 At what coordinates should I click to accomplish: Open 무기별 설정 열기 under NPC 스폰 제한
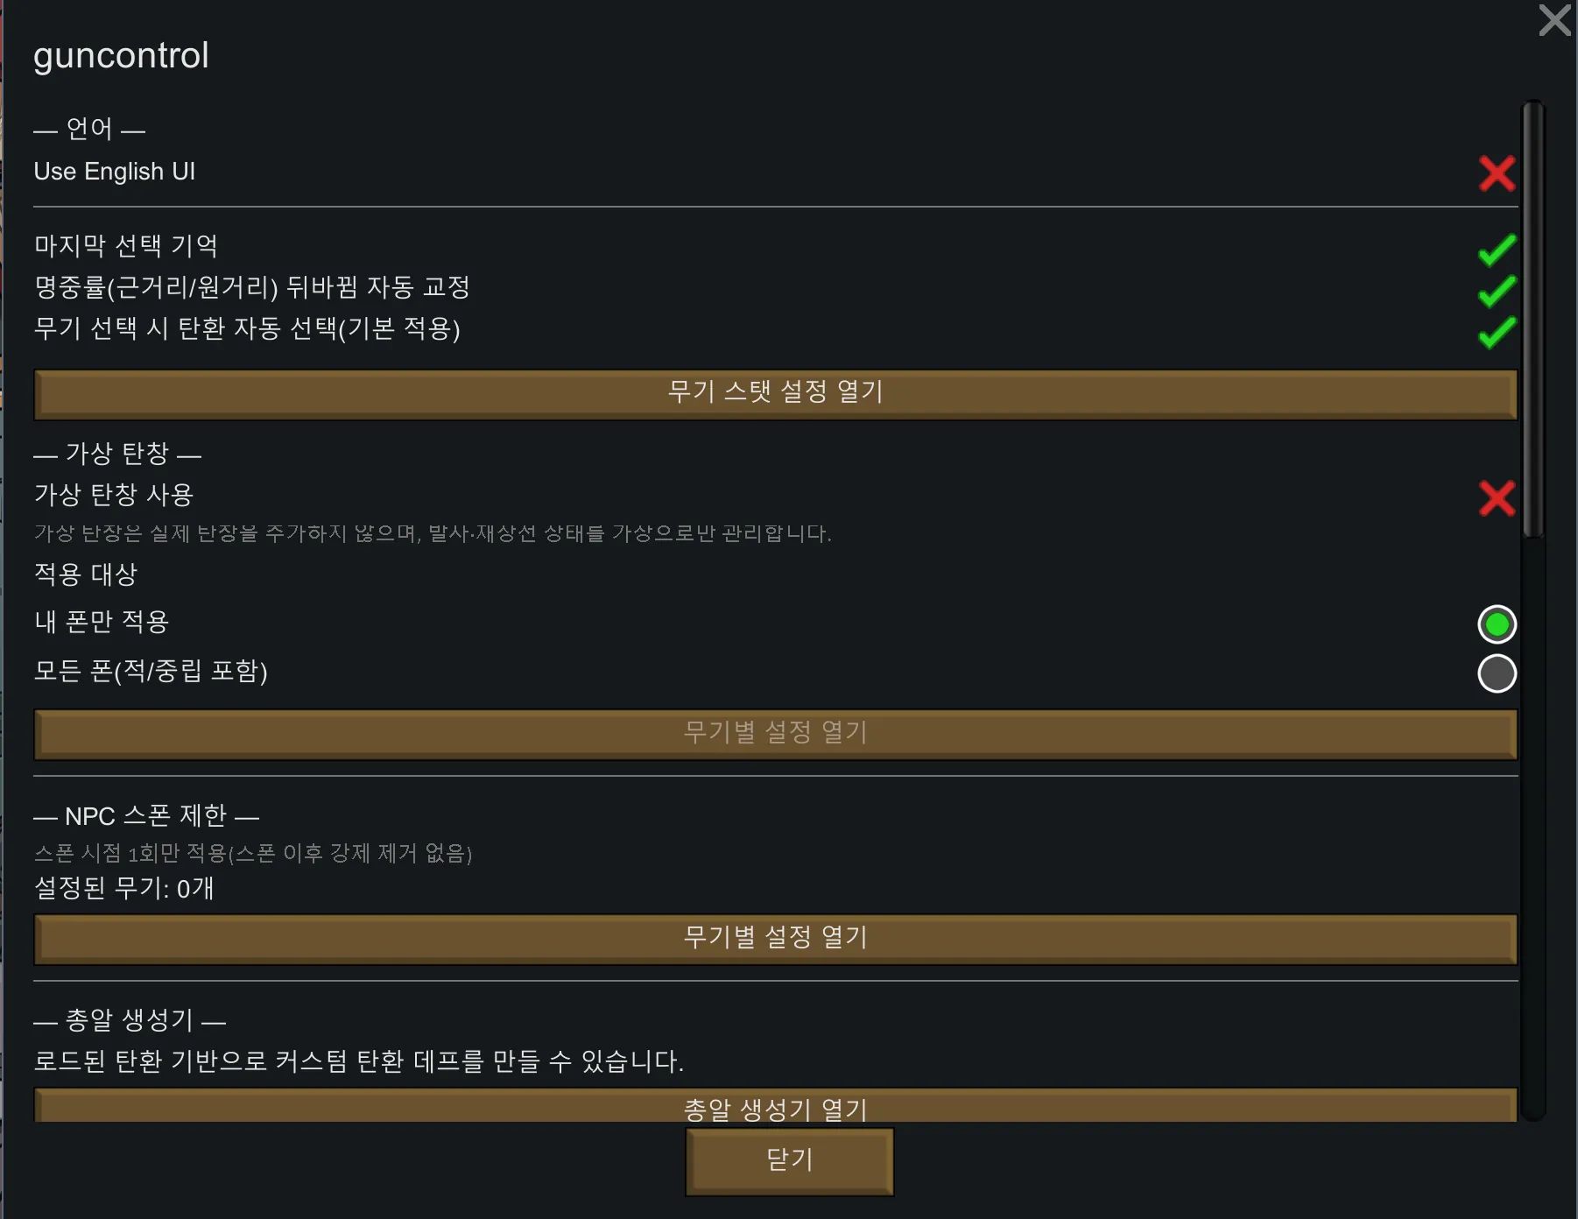coord(775,939)
